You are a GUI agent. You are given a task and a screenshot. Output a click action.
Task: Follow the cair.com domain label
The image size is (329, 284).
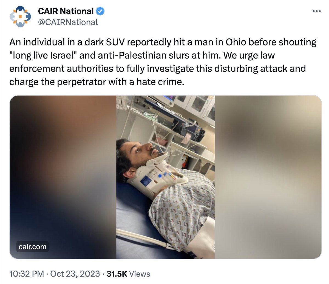coord(32,247)
